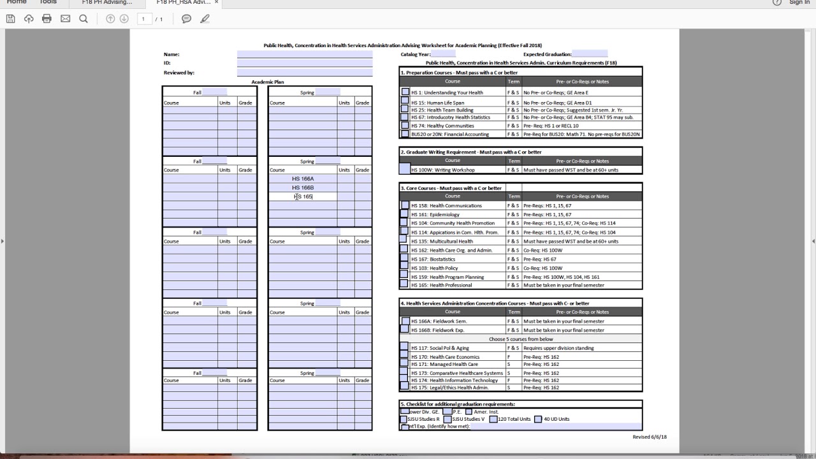
Task: Click the upload to cloud icon
Action: pyautogui.click(x=29, y=19)
